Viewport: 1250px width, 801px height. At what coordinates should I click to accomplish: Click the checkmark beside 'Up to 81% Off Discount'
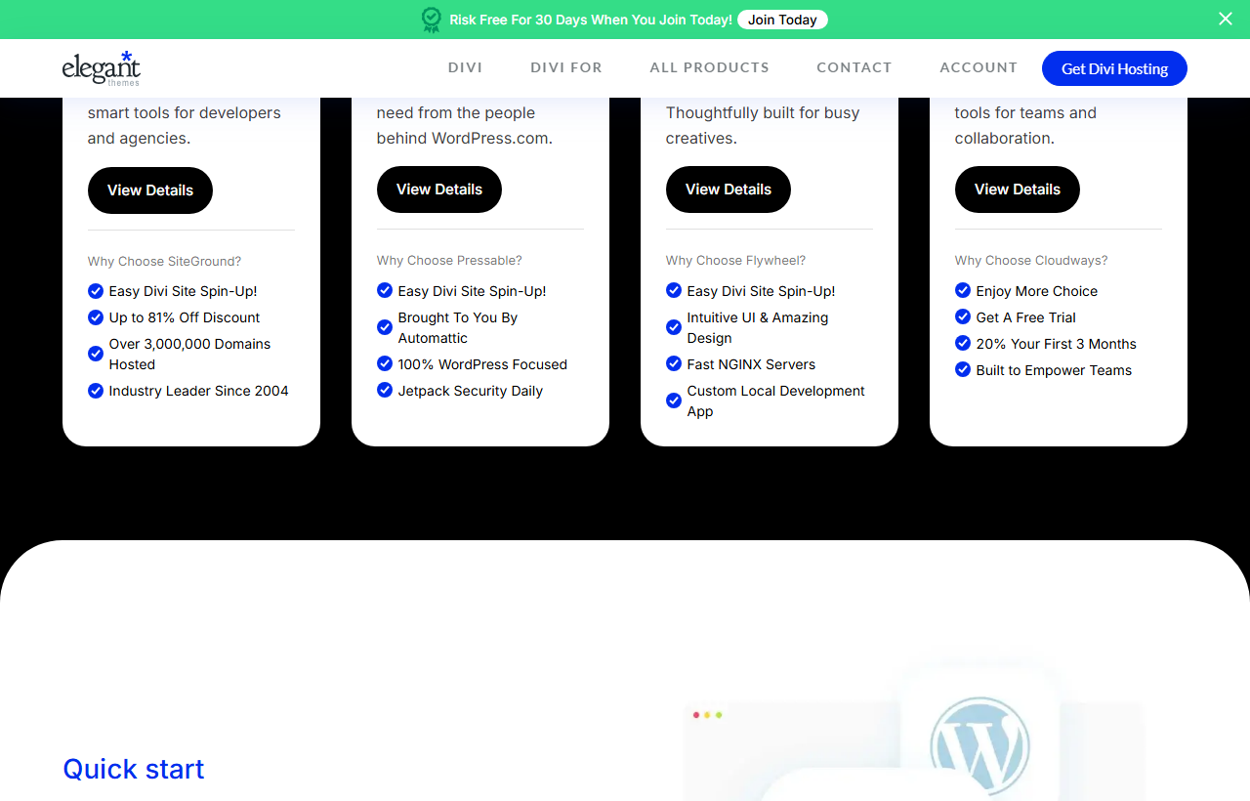tap(96, 317)
